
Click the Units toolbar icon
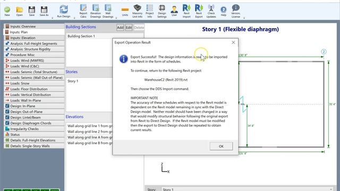(x=125, y=11)
